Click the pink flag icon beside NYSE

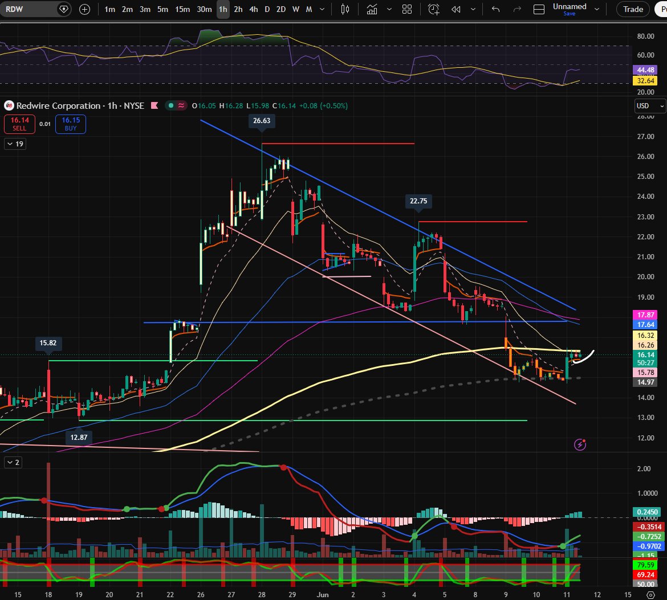[154, 105]
